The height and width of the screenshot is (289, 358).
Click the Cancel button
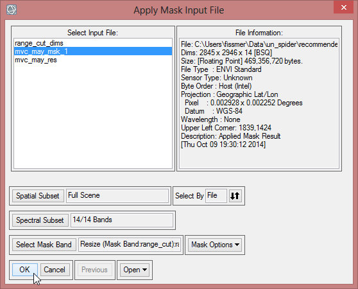55,270
